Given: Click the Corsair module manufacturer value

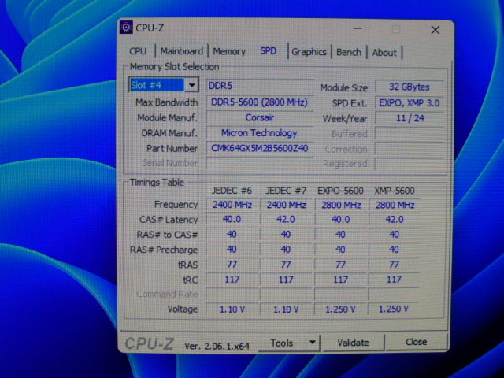Looking at the screenshot, I should 259,117.
